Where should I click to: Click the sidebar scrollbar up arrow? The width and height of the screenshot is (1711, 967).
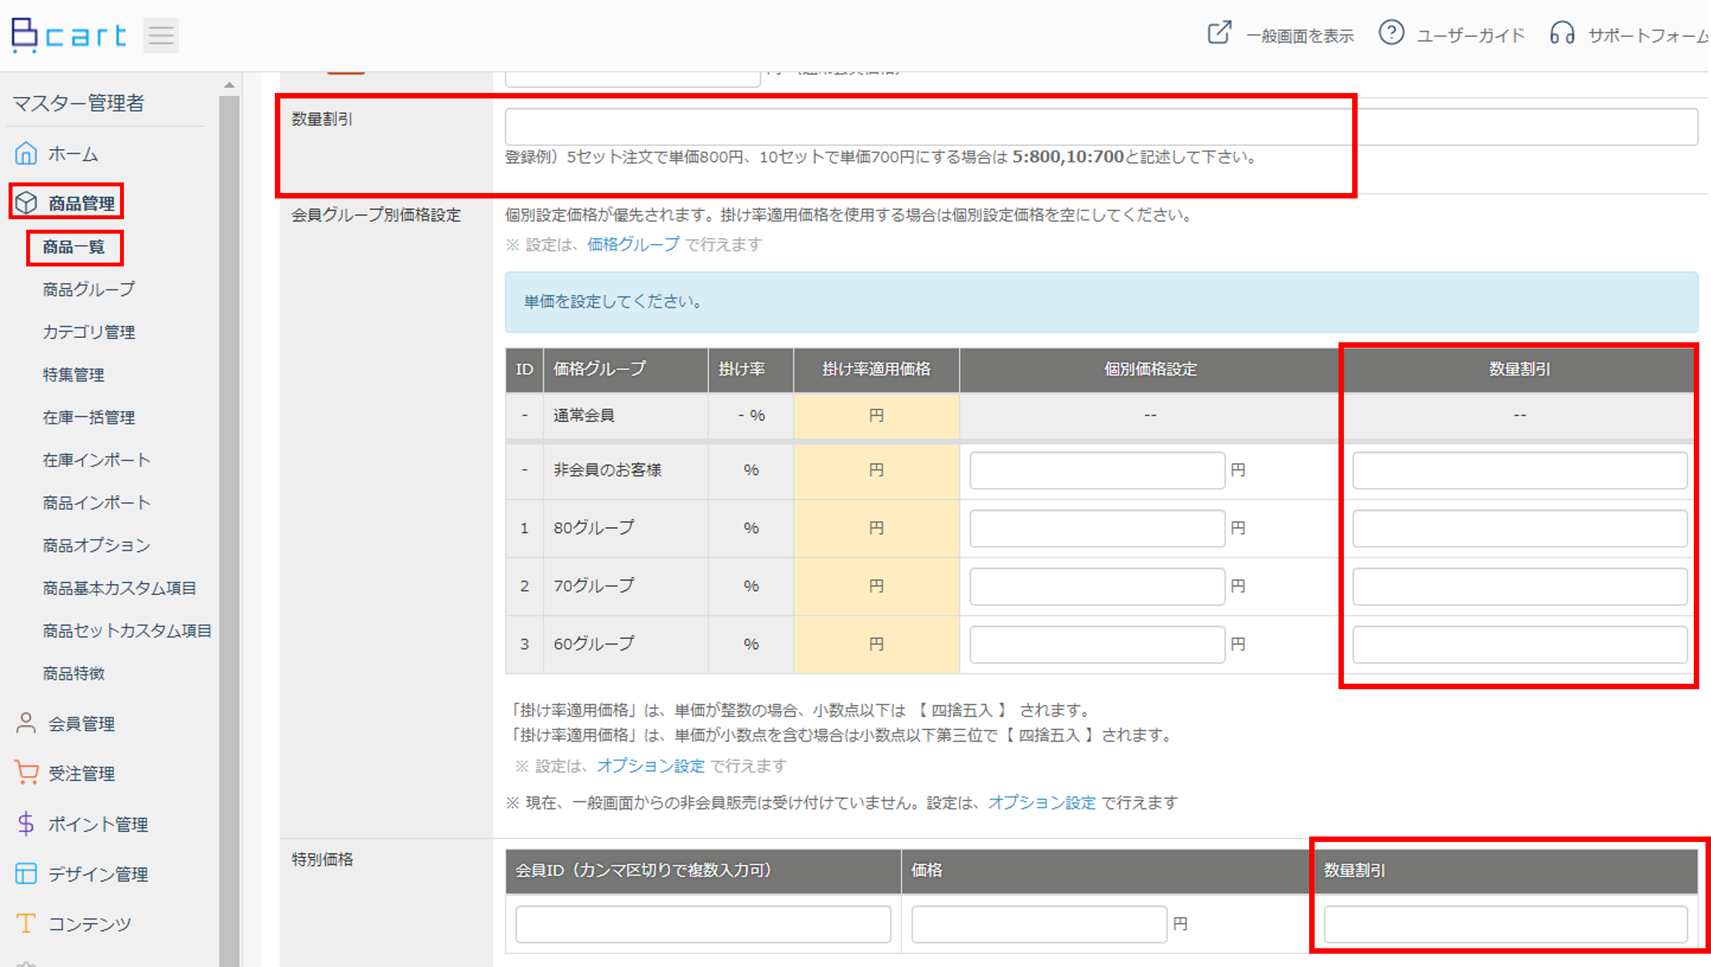coord(229,85)
